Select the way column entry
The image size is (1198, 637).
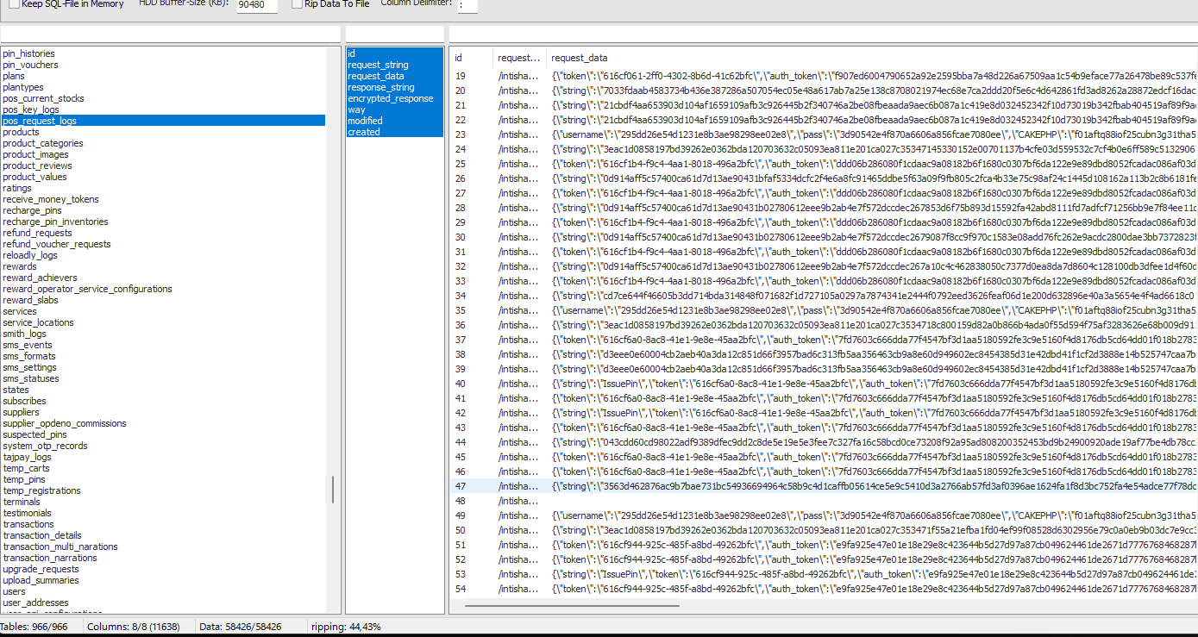[x=394, y=109]
